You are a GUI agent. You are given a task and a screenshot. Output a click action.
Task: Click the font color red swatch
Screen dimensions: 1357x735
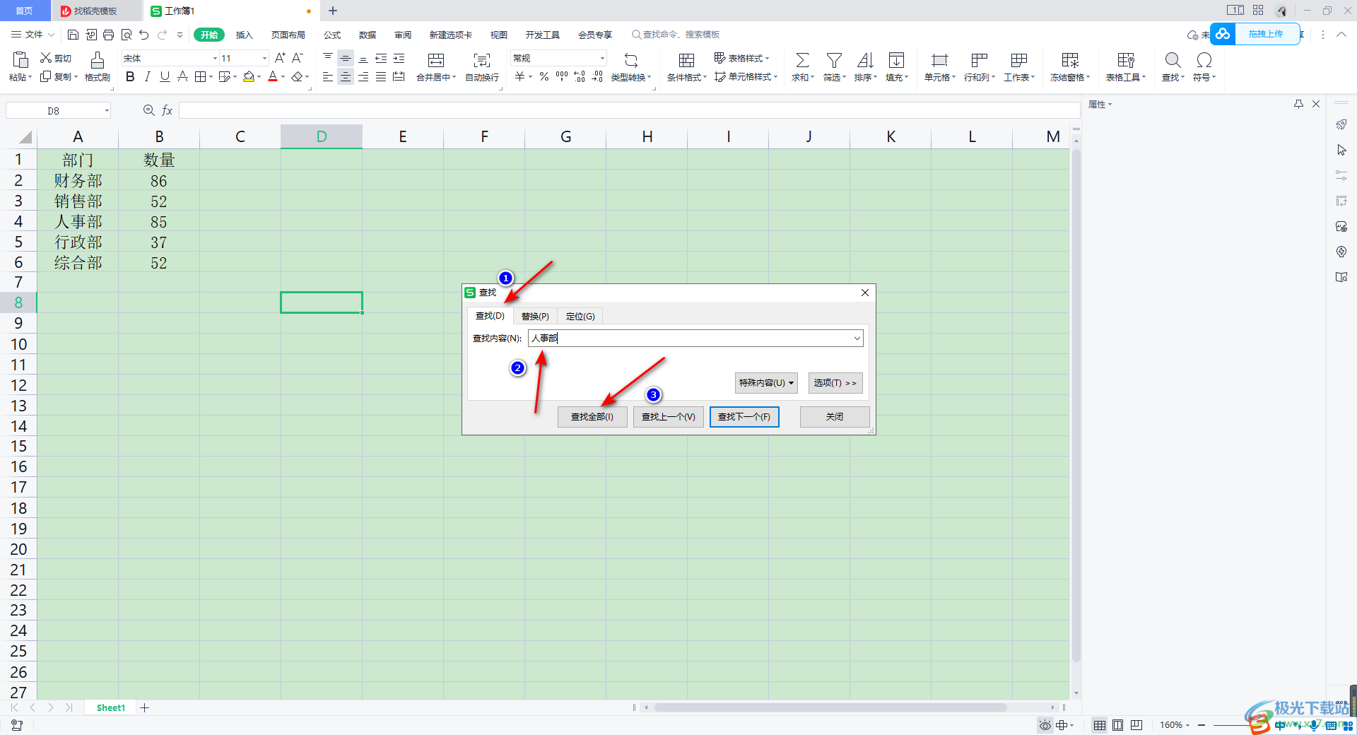[273, 76]
